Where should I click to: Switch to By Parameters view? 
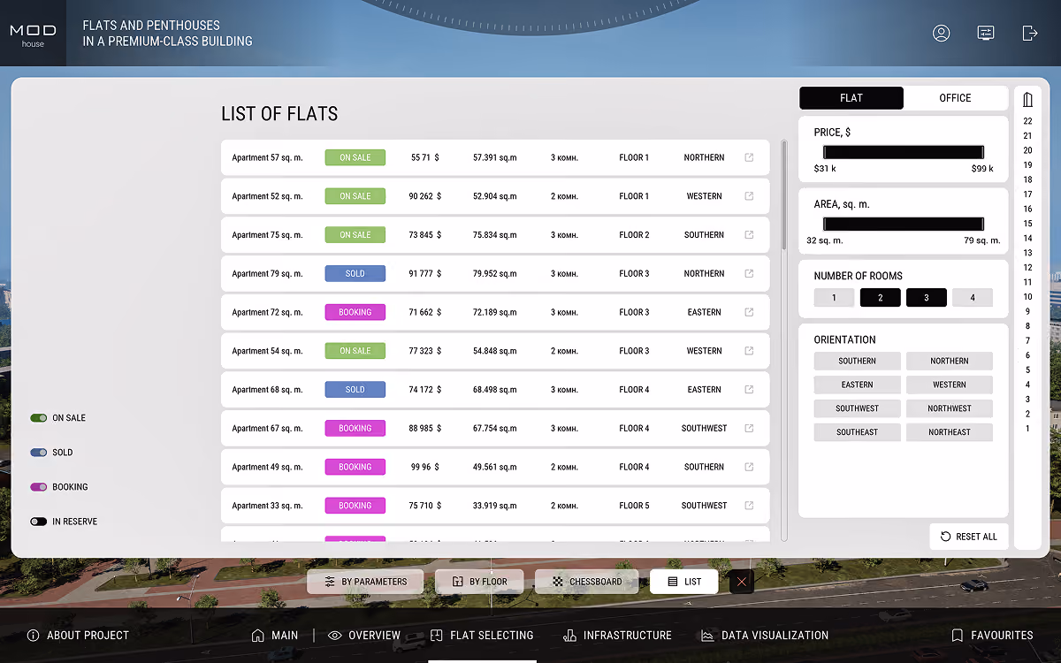(366, 582)
